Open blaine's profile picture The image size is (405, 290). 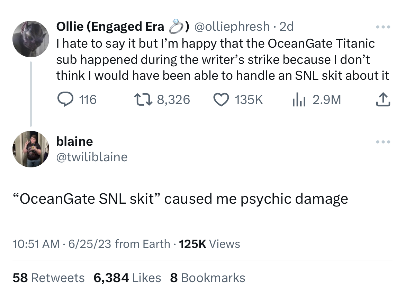pos(31,149)
